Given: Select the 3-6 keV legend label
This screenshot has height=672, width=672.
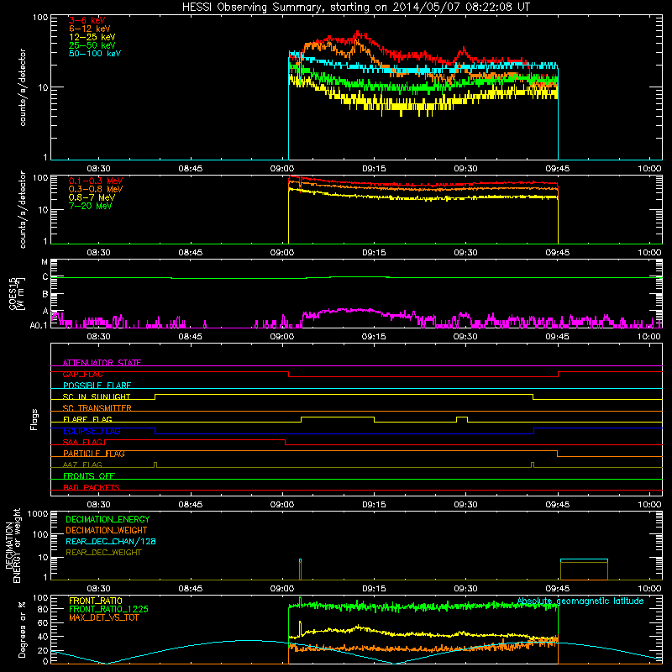Looking at the screenshot, I should click(x=87, y=20).
